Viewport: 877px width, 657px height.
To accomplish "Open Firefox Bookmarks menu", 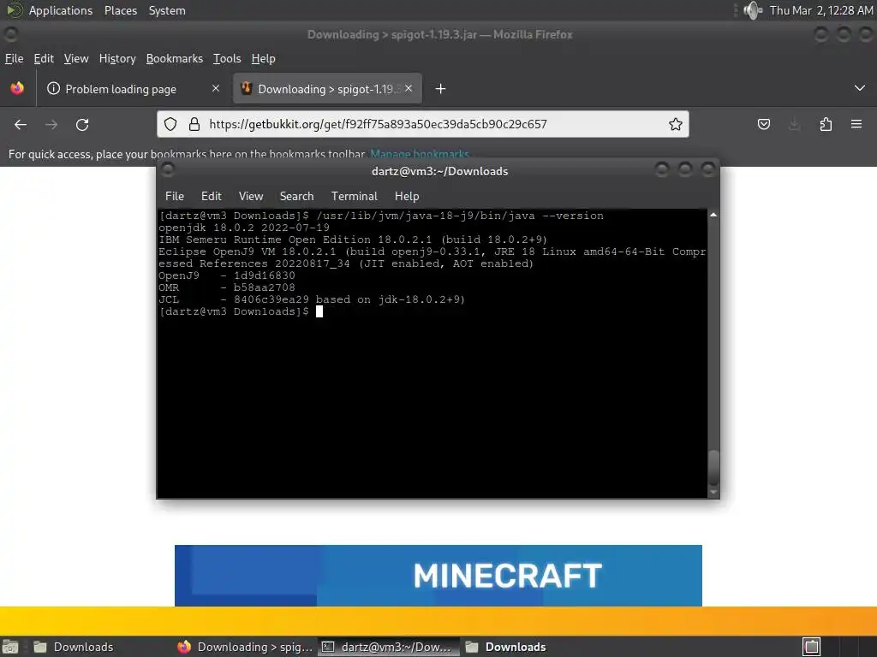I will [175, 59].
